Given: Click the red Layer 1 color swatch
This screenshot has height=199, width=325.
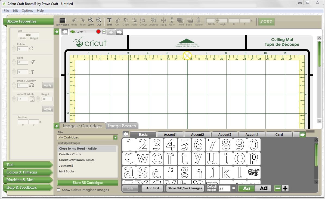Looking at the screenshot, I should point(98,32).
